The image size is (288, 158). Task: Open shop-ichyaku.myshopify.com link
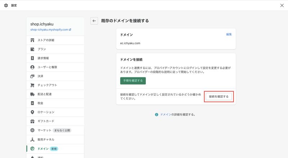click(x=49, y=30)
